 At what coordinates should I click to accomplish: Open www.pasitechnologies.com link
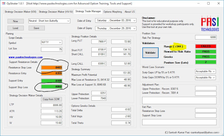coord(26,57)
